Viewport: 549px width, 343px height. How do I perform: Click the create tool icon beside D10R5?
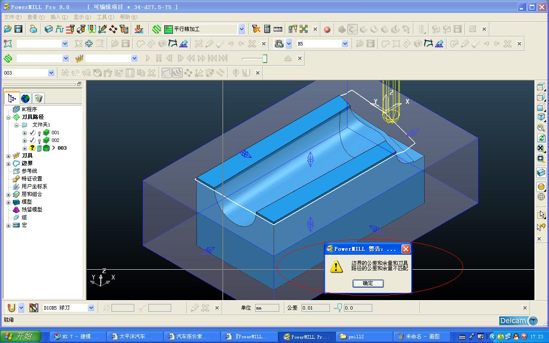(x=33, y=308)
